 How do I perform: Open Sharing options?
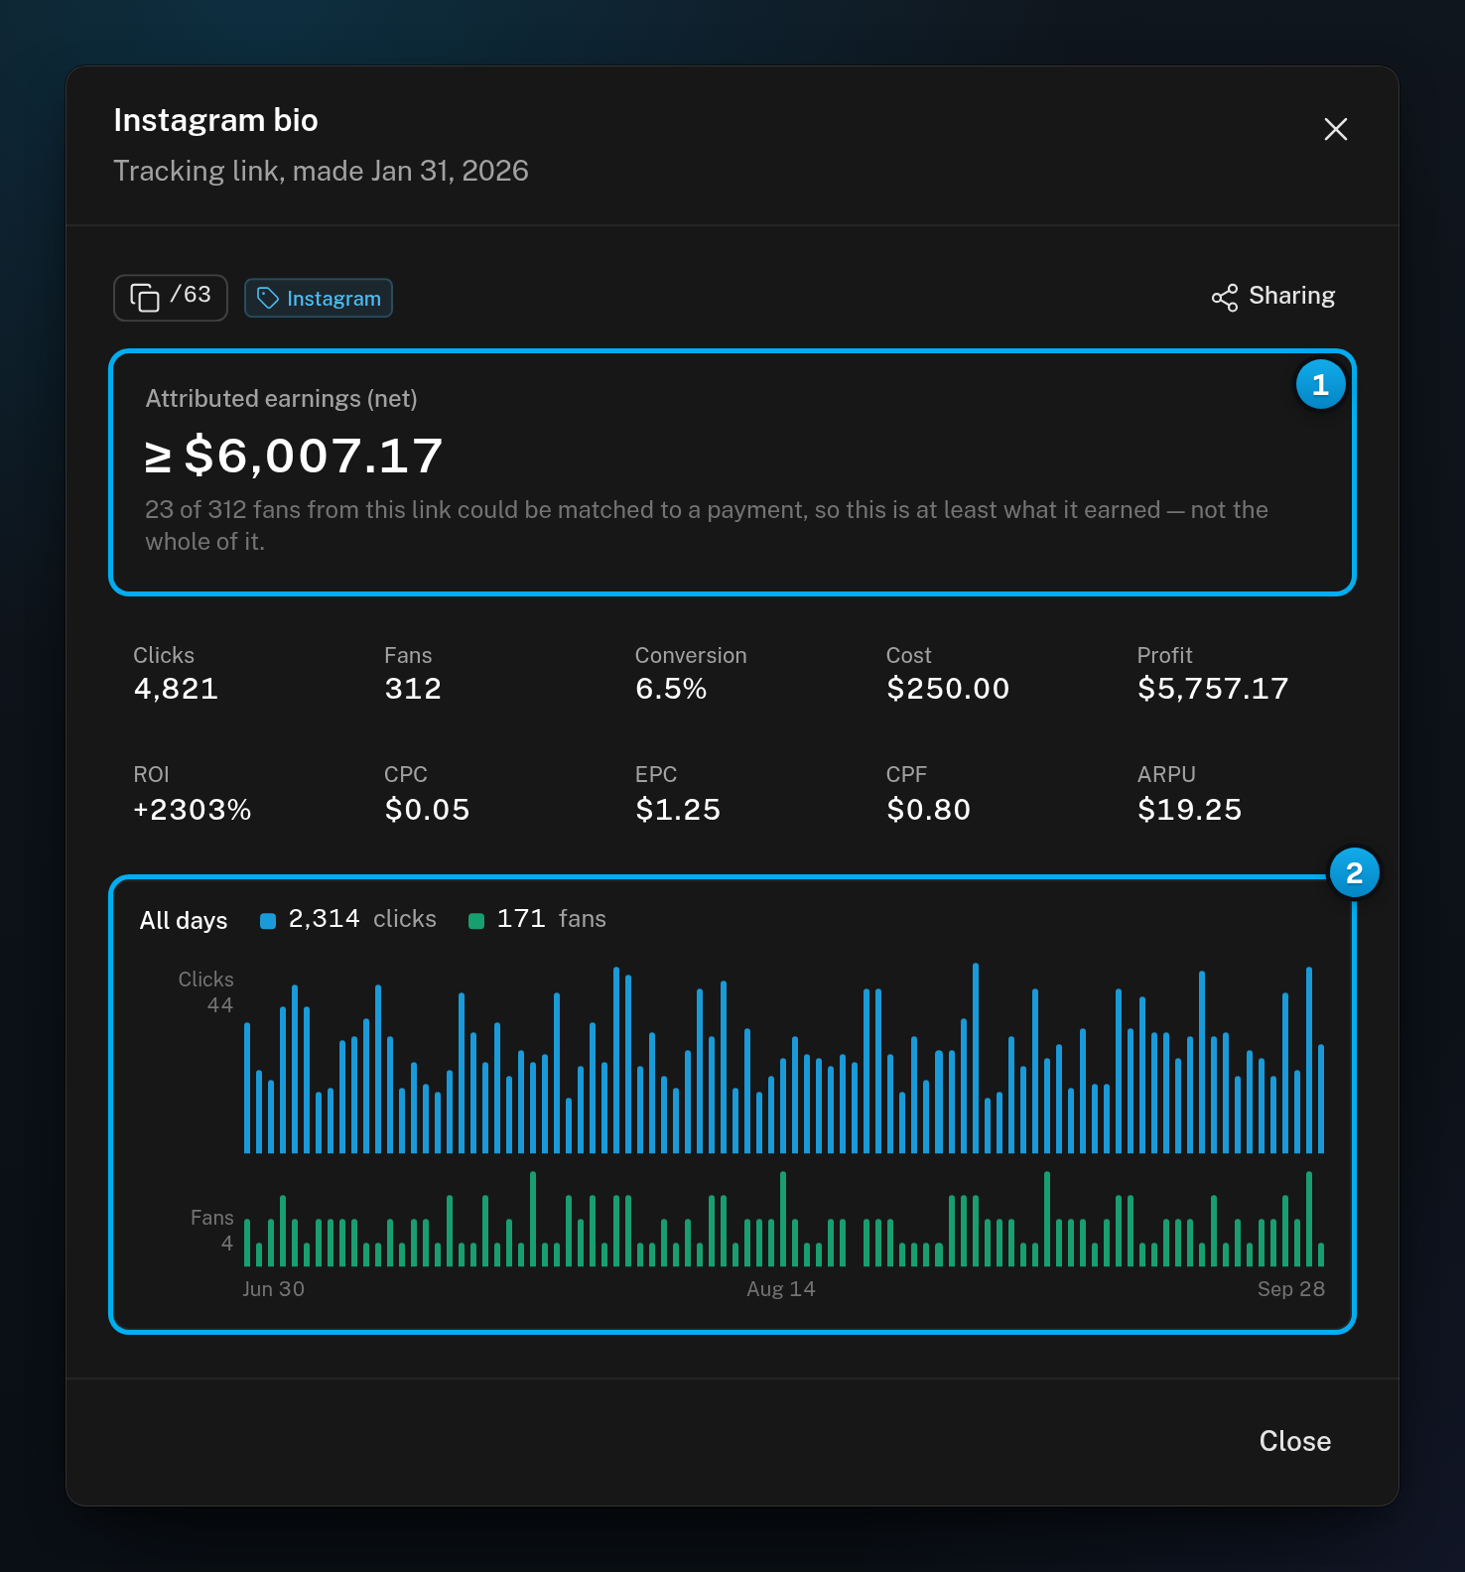coord(1273,297)
